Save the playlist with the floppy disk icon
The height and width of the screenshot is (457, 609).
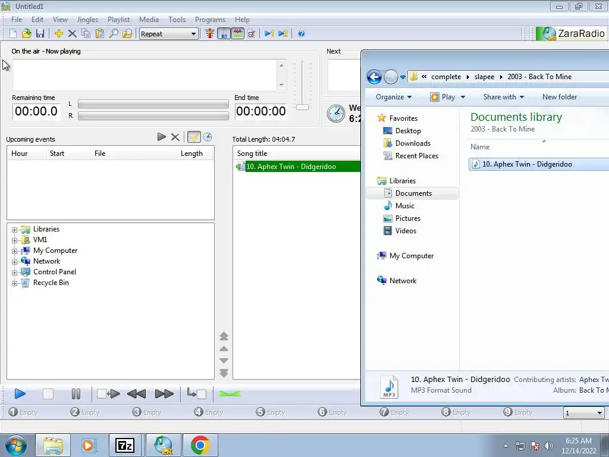40,33
